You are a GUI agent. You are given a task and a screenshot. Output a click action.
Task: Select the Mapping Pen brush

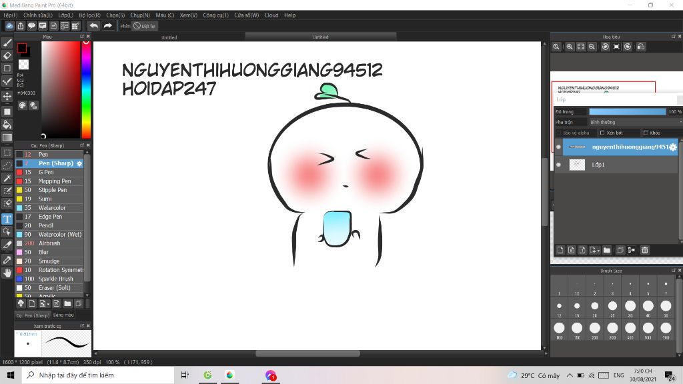pos(49,181)
